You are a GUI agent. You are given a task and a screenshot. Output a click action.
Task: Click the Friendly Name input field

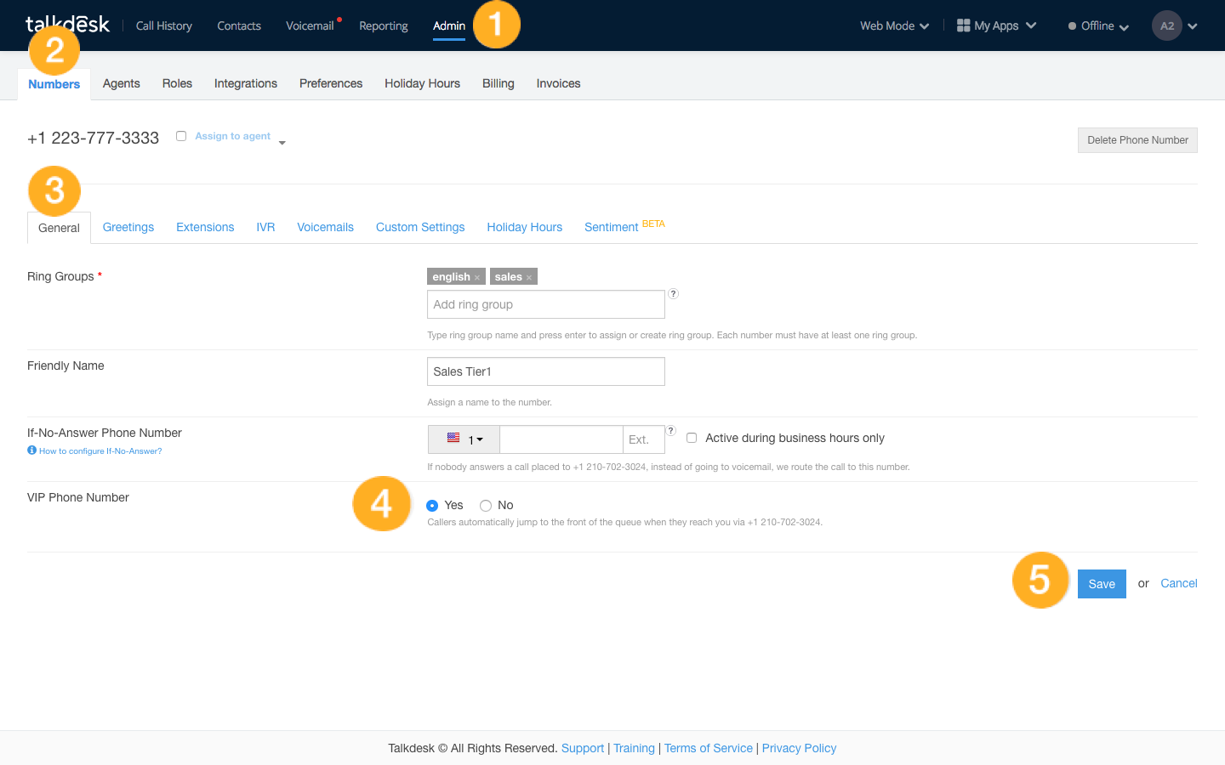(546, 371)
